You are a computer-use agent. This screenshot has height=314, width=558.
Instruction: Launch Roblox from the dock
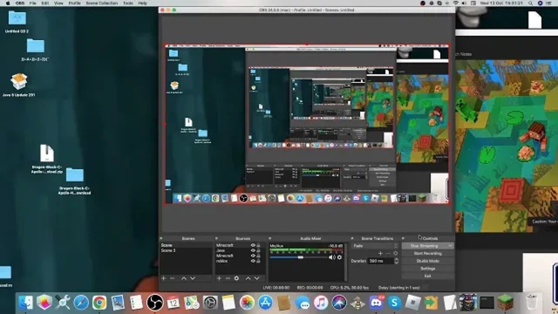pyautogui.click(x=412, y=302)
